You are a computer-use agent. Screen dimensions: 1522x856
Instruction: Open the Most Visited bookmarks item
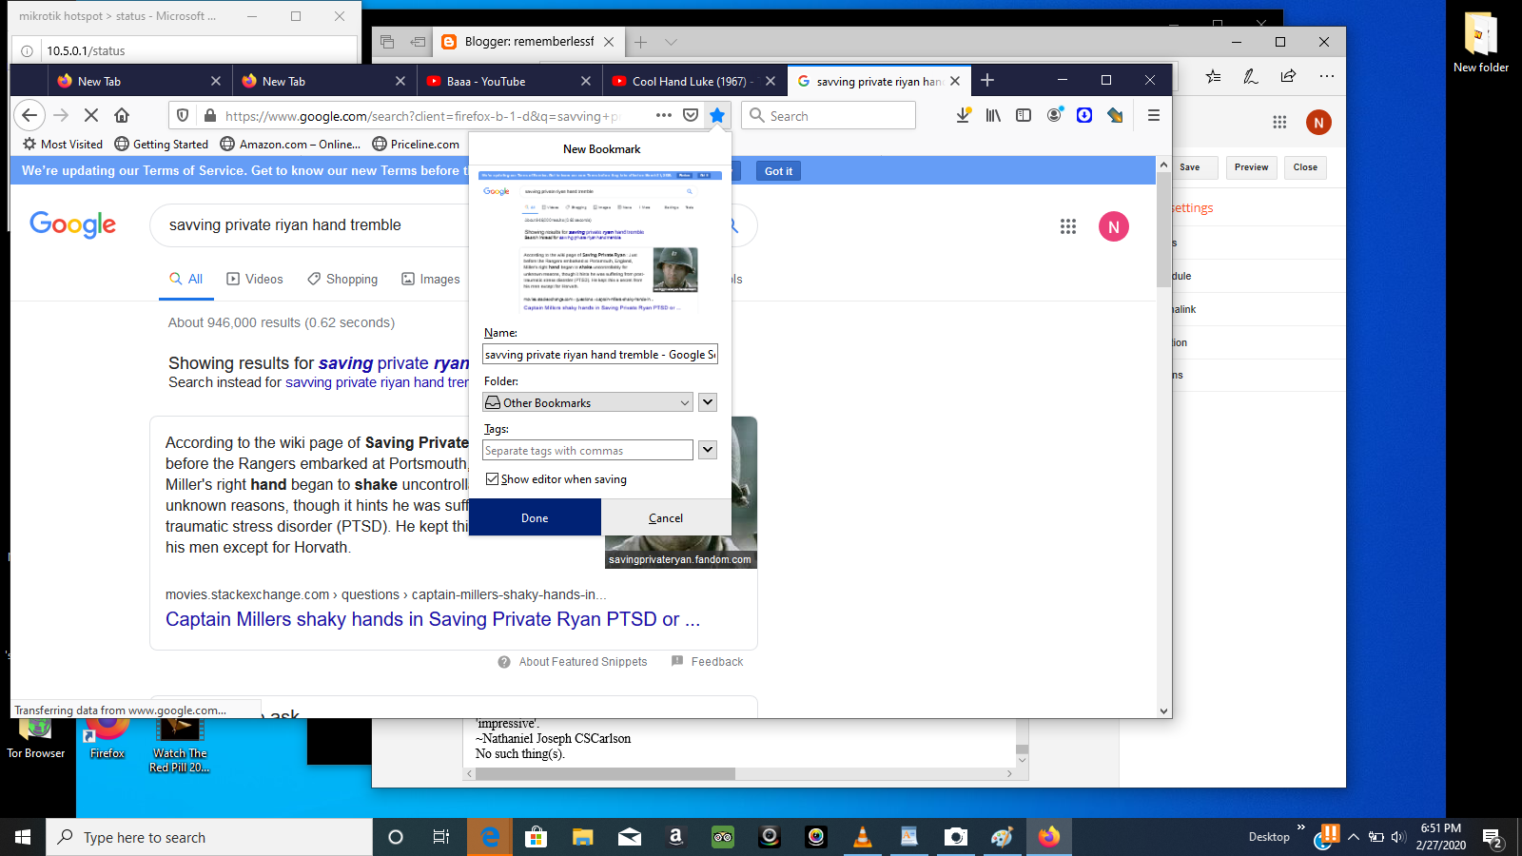(63, 145)
